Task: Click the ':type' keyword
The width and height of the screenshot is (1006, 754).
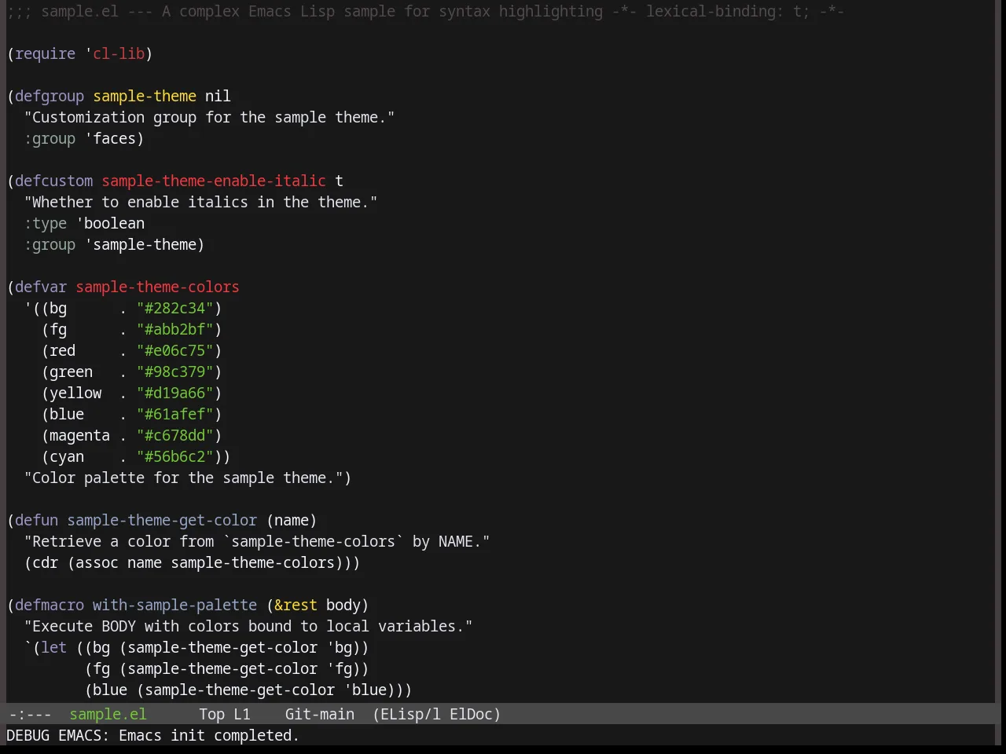Action: tap(45, 223)
